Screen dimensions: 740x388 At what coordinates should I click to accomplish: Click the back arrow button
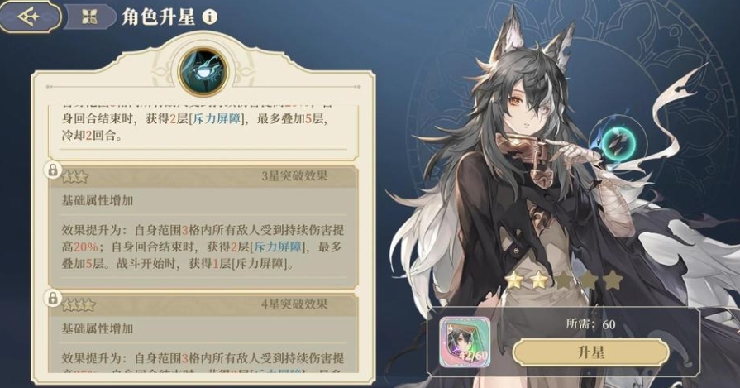click(30, 16)
